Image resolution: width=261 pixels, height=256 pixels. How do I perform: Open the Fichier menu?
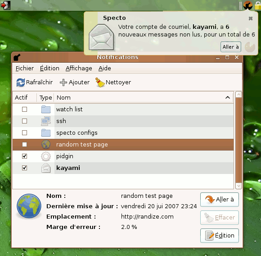[x=25, y=69]
